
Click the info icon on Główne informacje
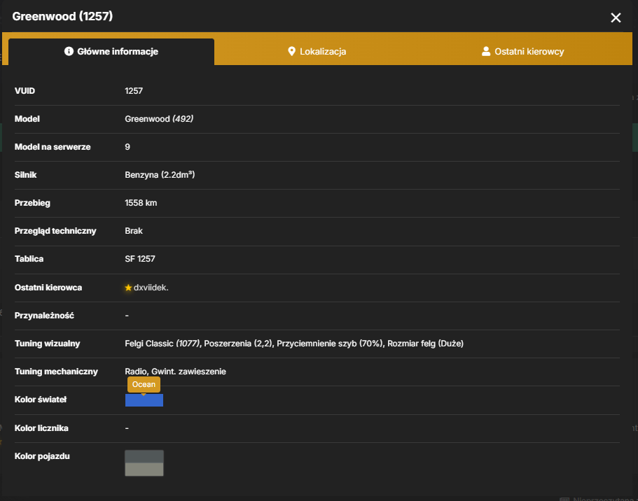[x=69, y=51]
